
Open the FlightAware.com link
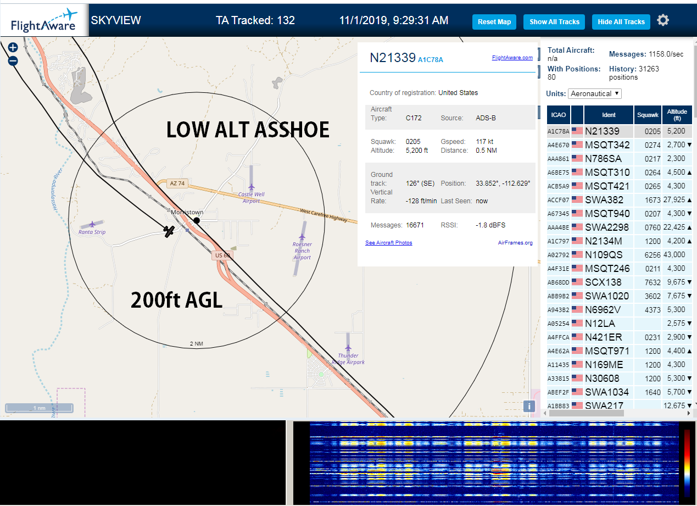(512, 57)
